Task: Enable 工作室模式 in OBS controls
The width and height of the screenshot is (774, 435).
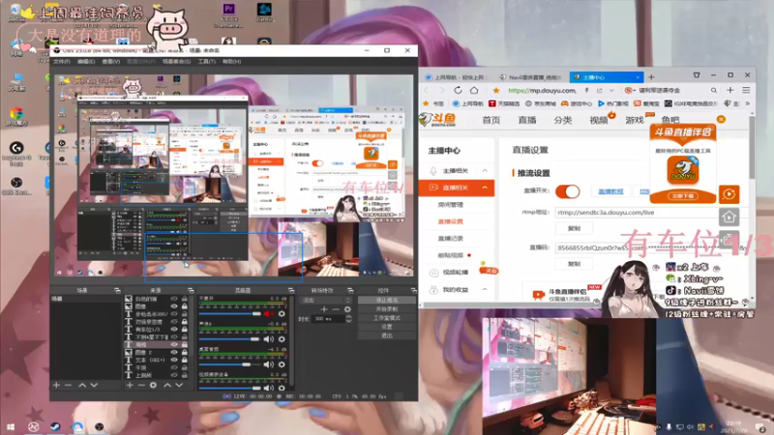Action: point(386,318)
